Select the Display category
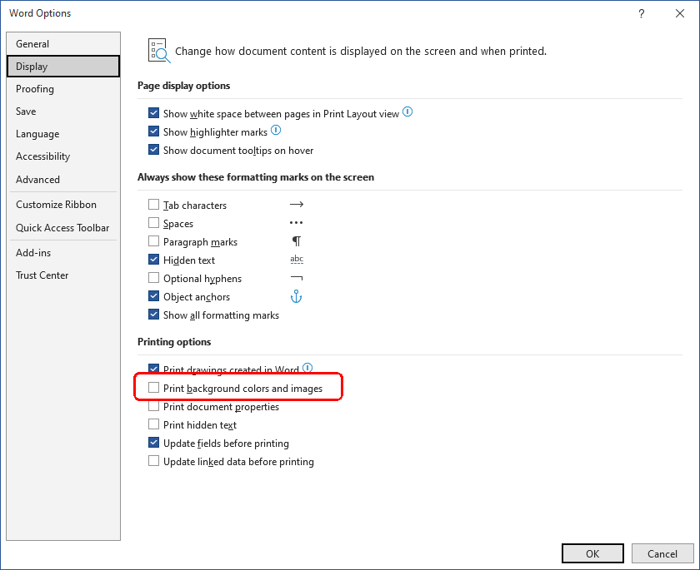Viewport: 700px width, 570px height. (63, 67)
